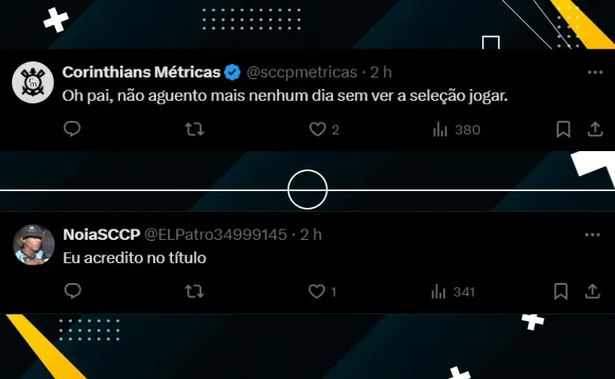Bookmark the NoiaSCCP tweet
This screenshot has width=615, height=379.
[561, 291]
